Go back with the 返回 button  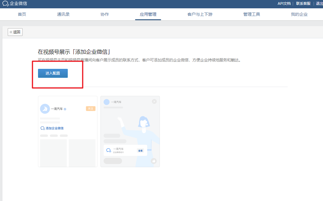click(x=15, y=32)
